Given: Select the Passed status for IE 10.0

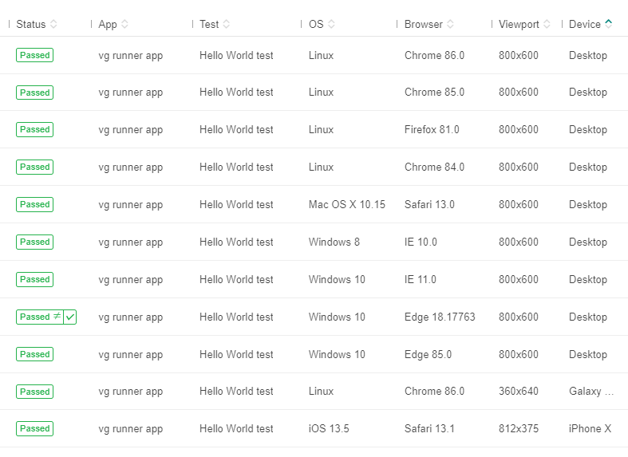Looking at the screenshot, I should pos(34,242).
